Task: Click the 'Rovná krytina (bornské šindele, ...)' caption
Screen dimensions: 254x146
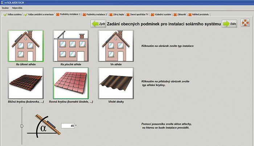Action: click(x=71, y=102)
